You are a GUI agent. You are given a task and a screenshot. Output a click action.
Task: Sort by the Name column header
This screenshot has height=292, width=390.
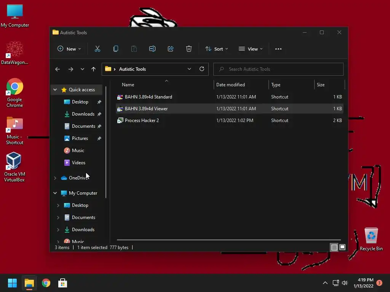(x=165, y=85)
